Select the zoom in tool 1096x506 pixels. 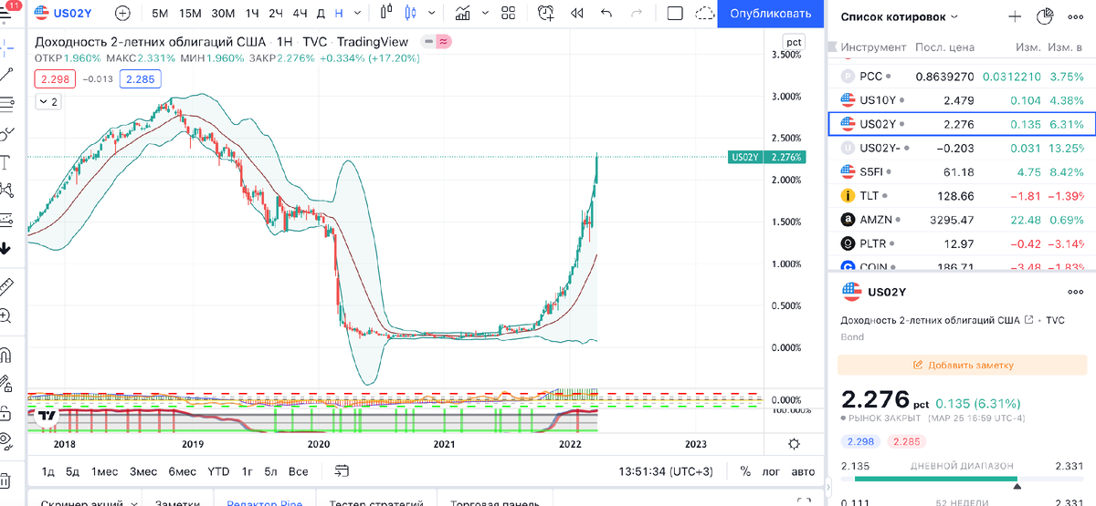(x=7, y=316)
